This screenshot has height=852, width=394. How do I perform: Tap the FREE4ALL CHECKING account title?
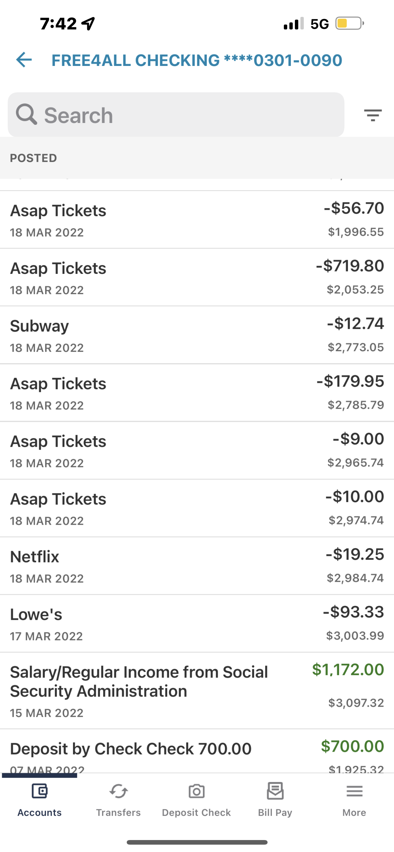[197, 60]
